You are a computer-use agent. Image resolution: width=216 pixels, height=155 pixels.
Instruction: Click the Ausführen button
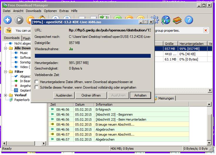(x=118, y=95)
